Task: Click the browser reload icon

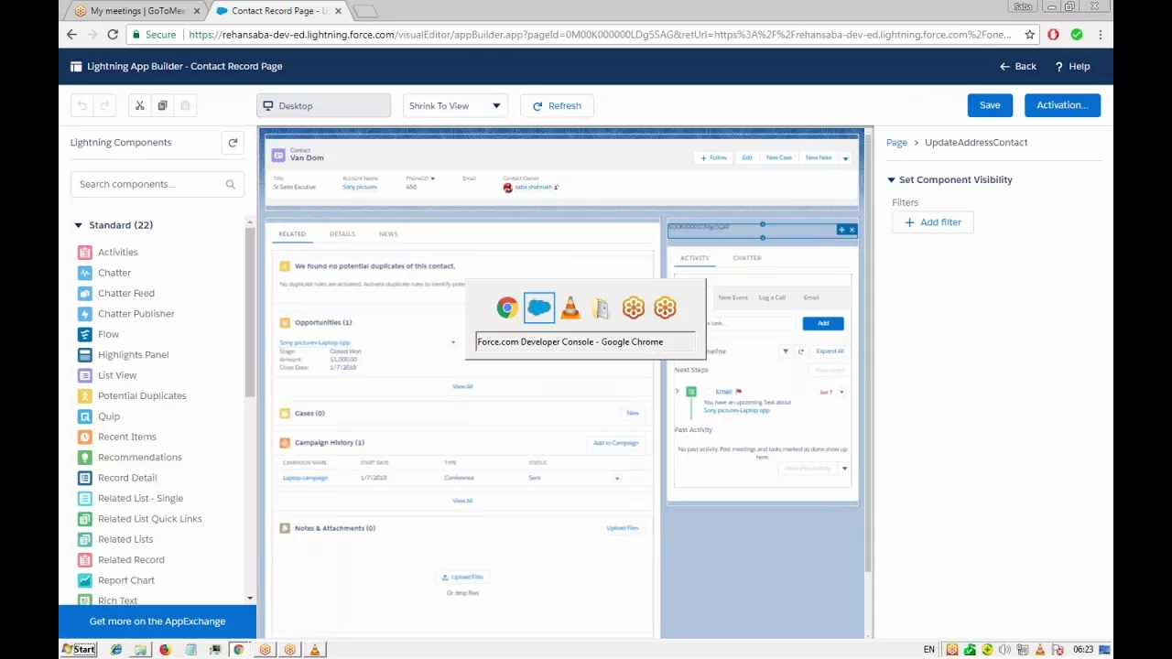Action: tap(113, 35)
